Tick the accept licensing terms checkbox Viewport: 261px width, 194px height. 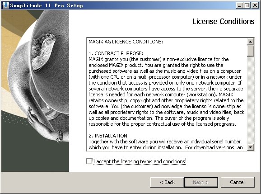pos(89,161)
